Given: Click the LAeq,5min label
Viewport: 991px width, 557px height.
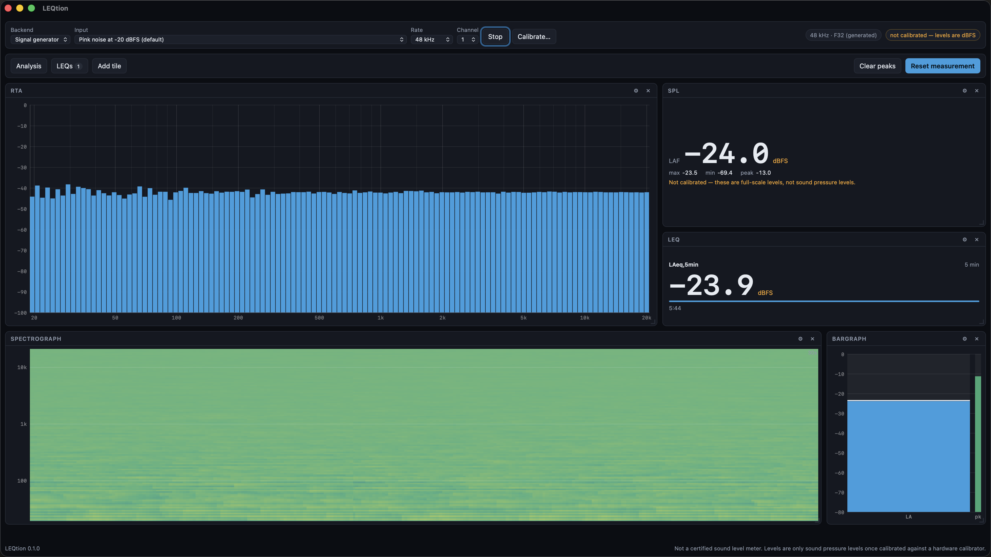Looking at the screenshot, I should click(x=683, y=265).
